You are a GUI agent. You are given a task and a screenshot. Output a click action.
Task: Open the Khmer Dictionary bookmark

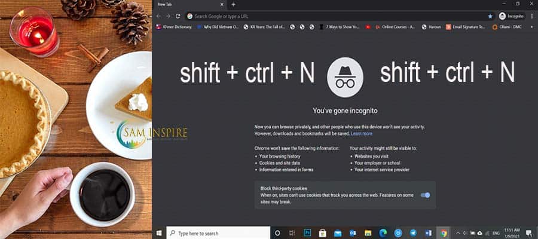173,27
